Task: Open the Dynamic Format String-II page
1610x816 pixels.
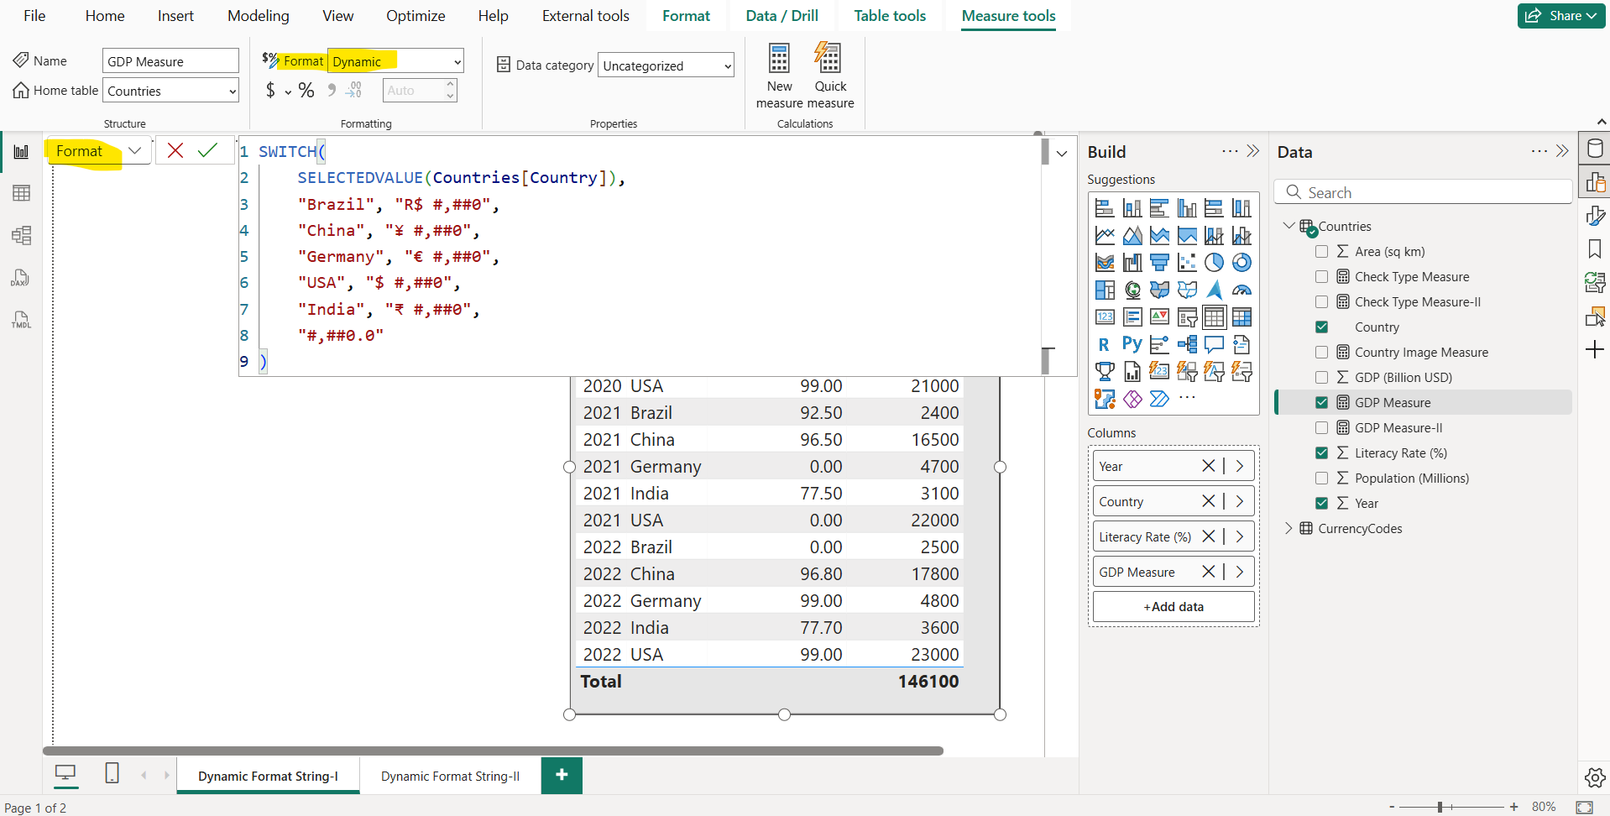Action: (450, 776)
